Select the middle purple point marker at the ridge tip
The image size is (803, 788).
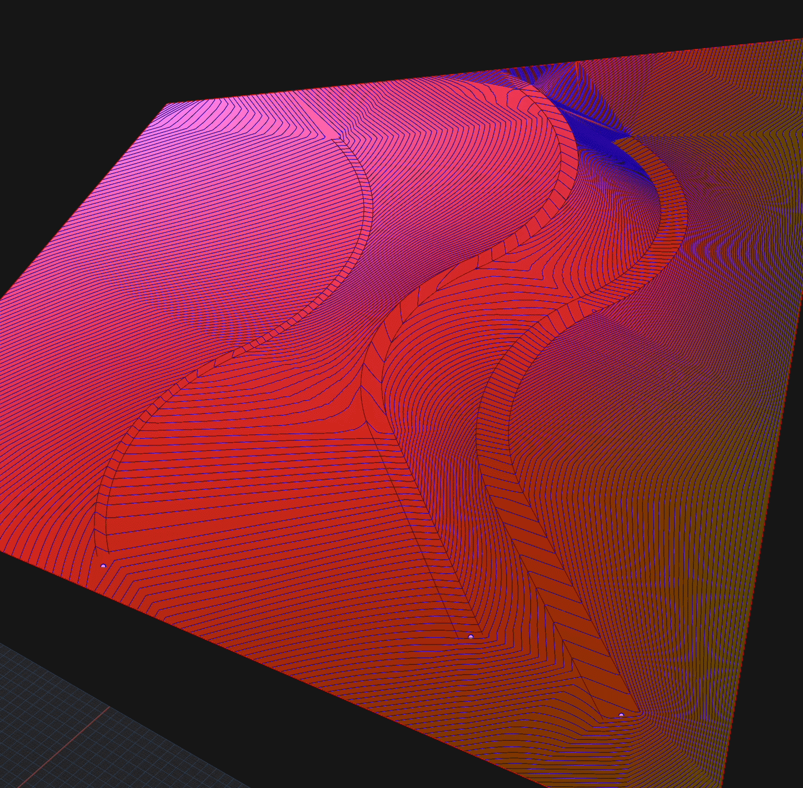coord(471,637)
